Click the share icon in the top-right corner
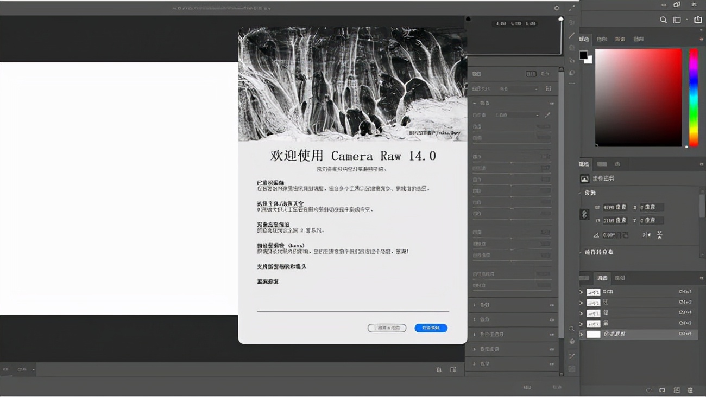 point(698,20)
